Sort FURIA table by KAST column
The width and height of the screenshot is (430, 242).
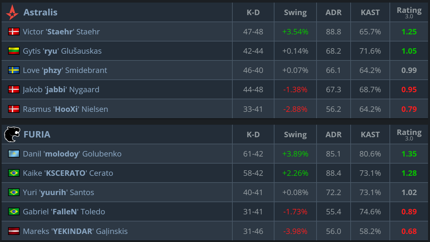point(370,134)
